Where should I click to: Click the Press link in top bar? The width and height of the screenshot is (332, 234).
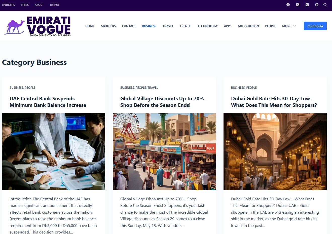(25, 5)
